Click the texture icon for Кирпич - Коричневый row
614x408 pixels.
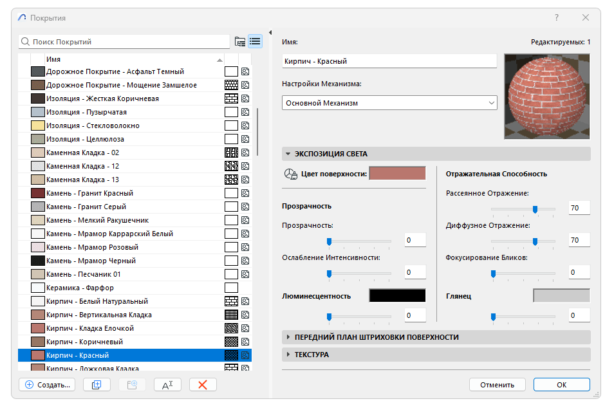pos(245,342)
